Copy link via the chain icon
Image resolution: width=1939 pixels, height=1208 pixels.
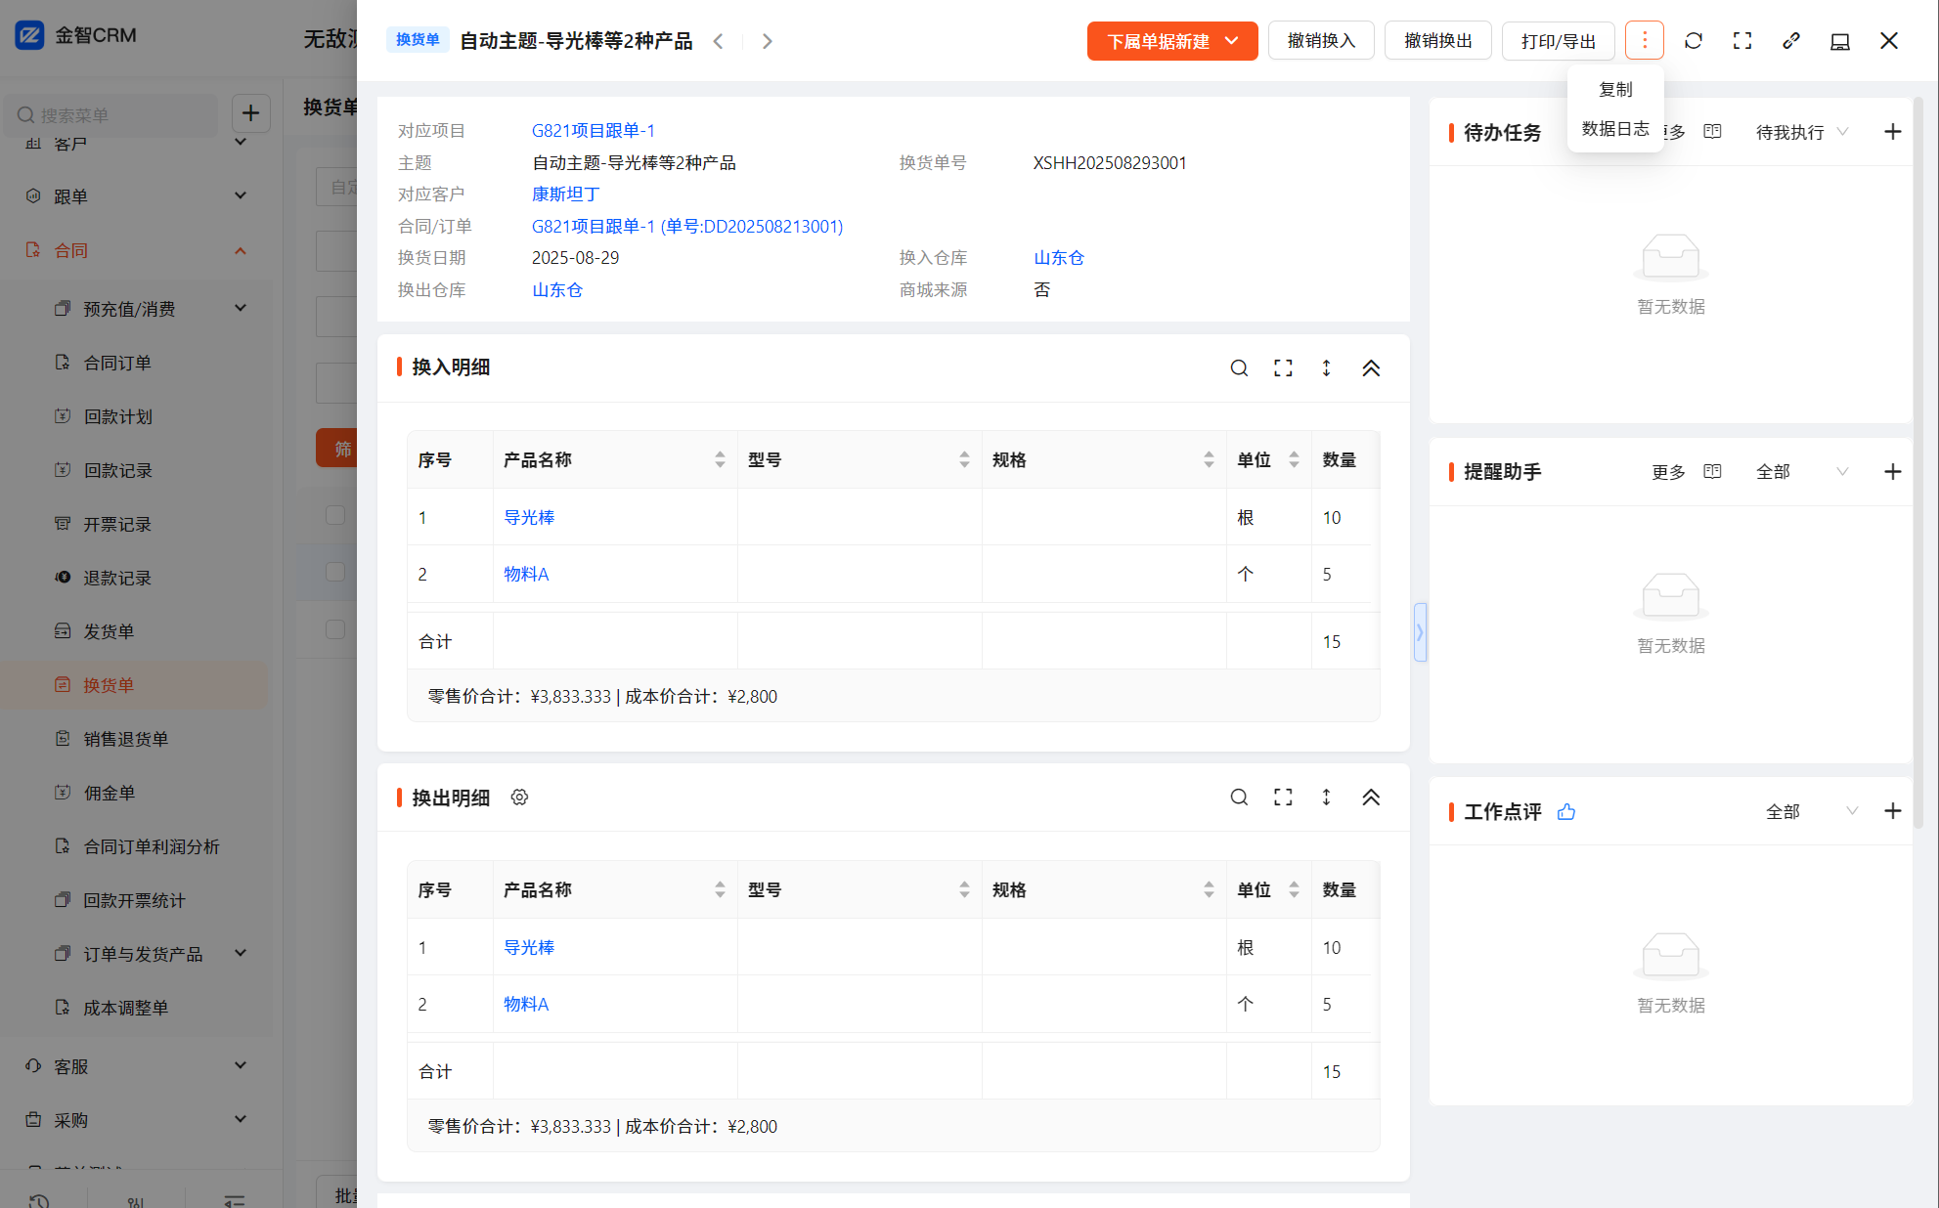point(1791,41)
